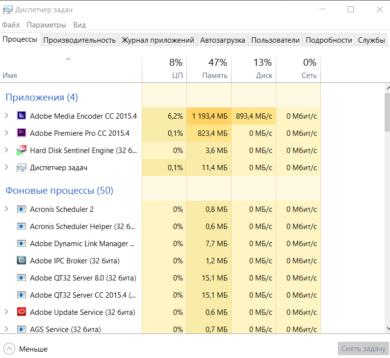This screenshot has height=358, width=390.
Task: Click the Диспетчер задач process row icon
Action: point(22,168)
